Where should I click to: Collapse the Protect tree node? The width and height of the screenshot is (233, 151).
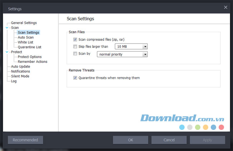(x=7, y=52)
